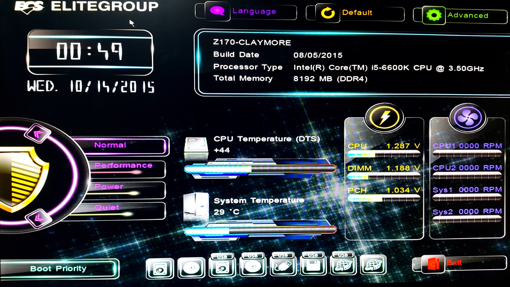Viewport: 510px width, 287px height.
Task: Click the lightning bolt voltage icon
Action: tap(384, 117)
